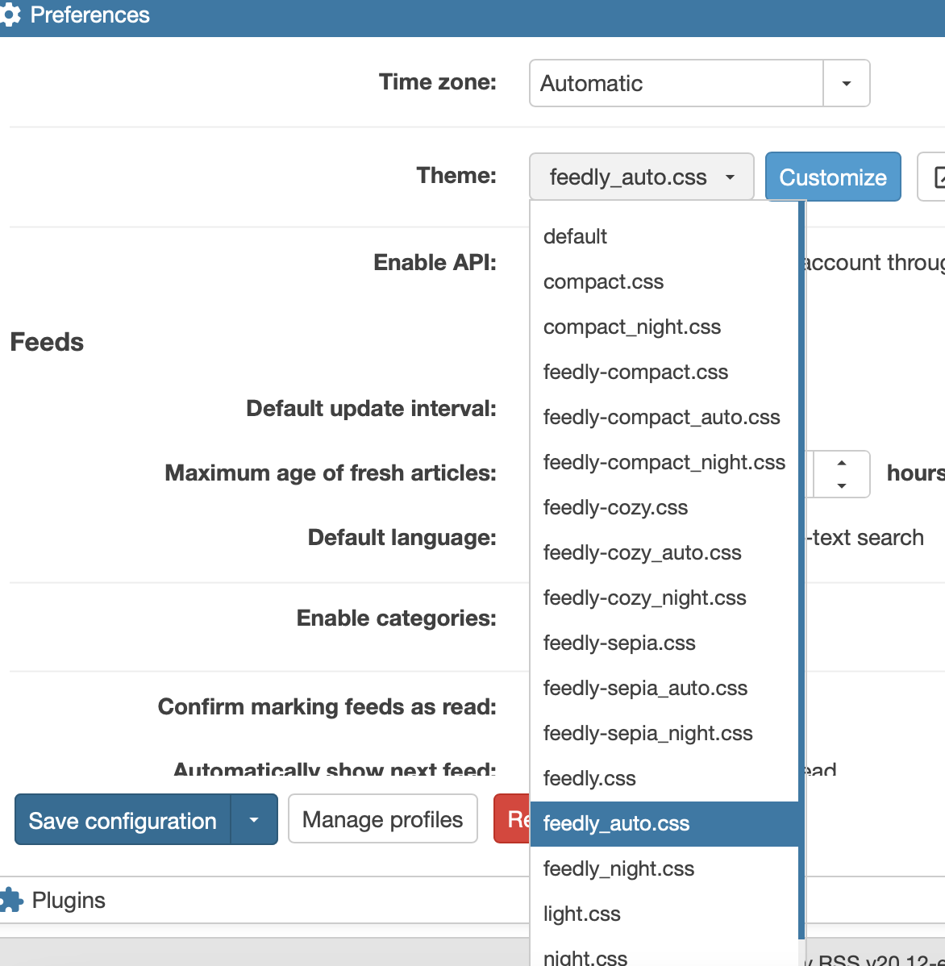Click the Enable categories label
945x966 pixels.
pyautogui.click(x=397, y=618)
